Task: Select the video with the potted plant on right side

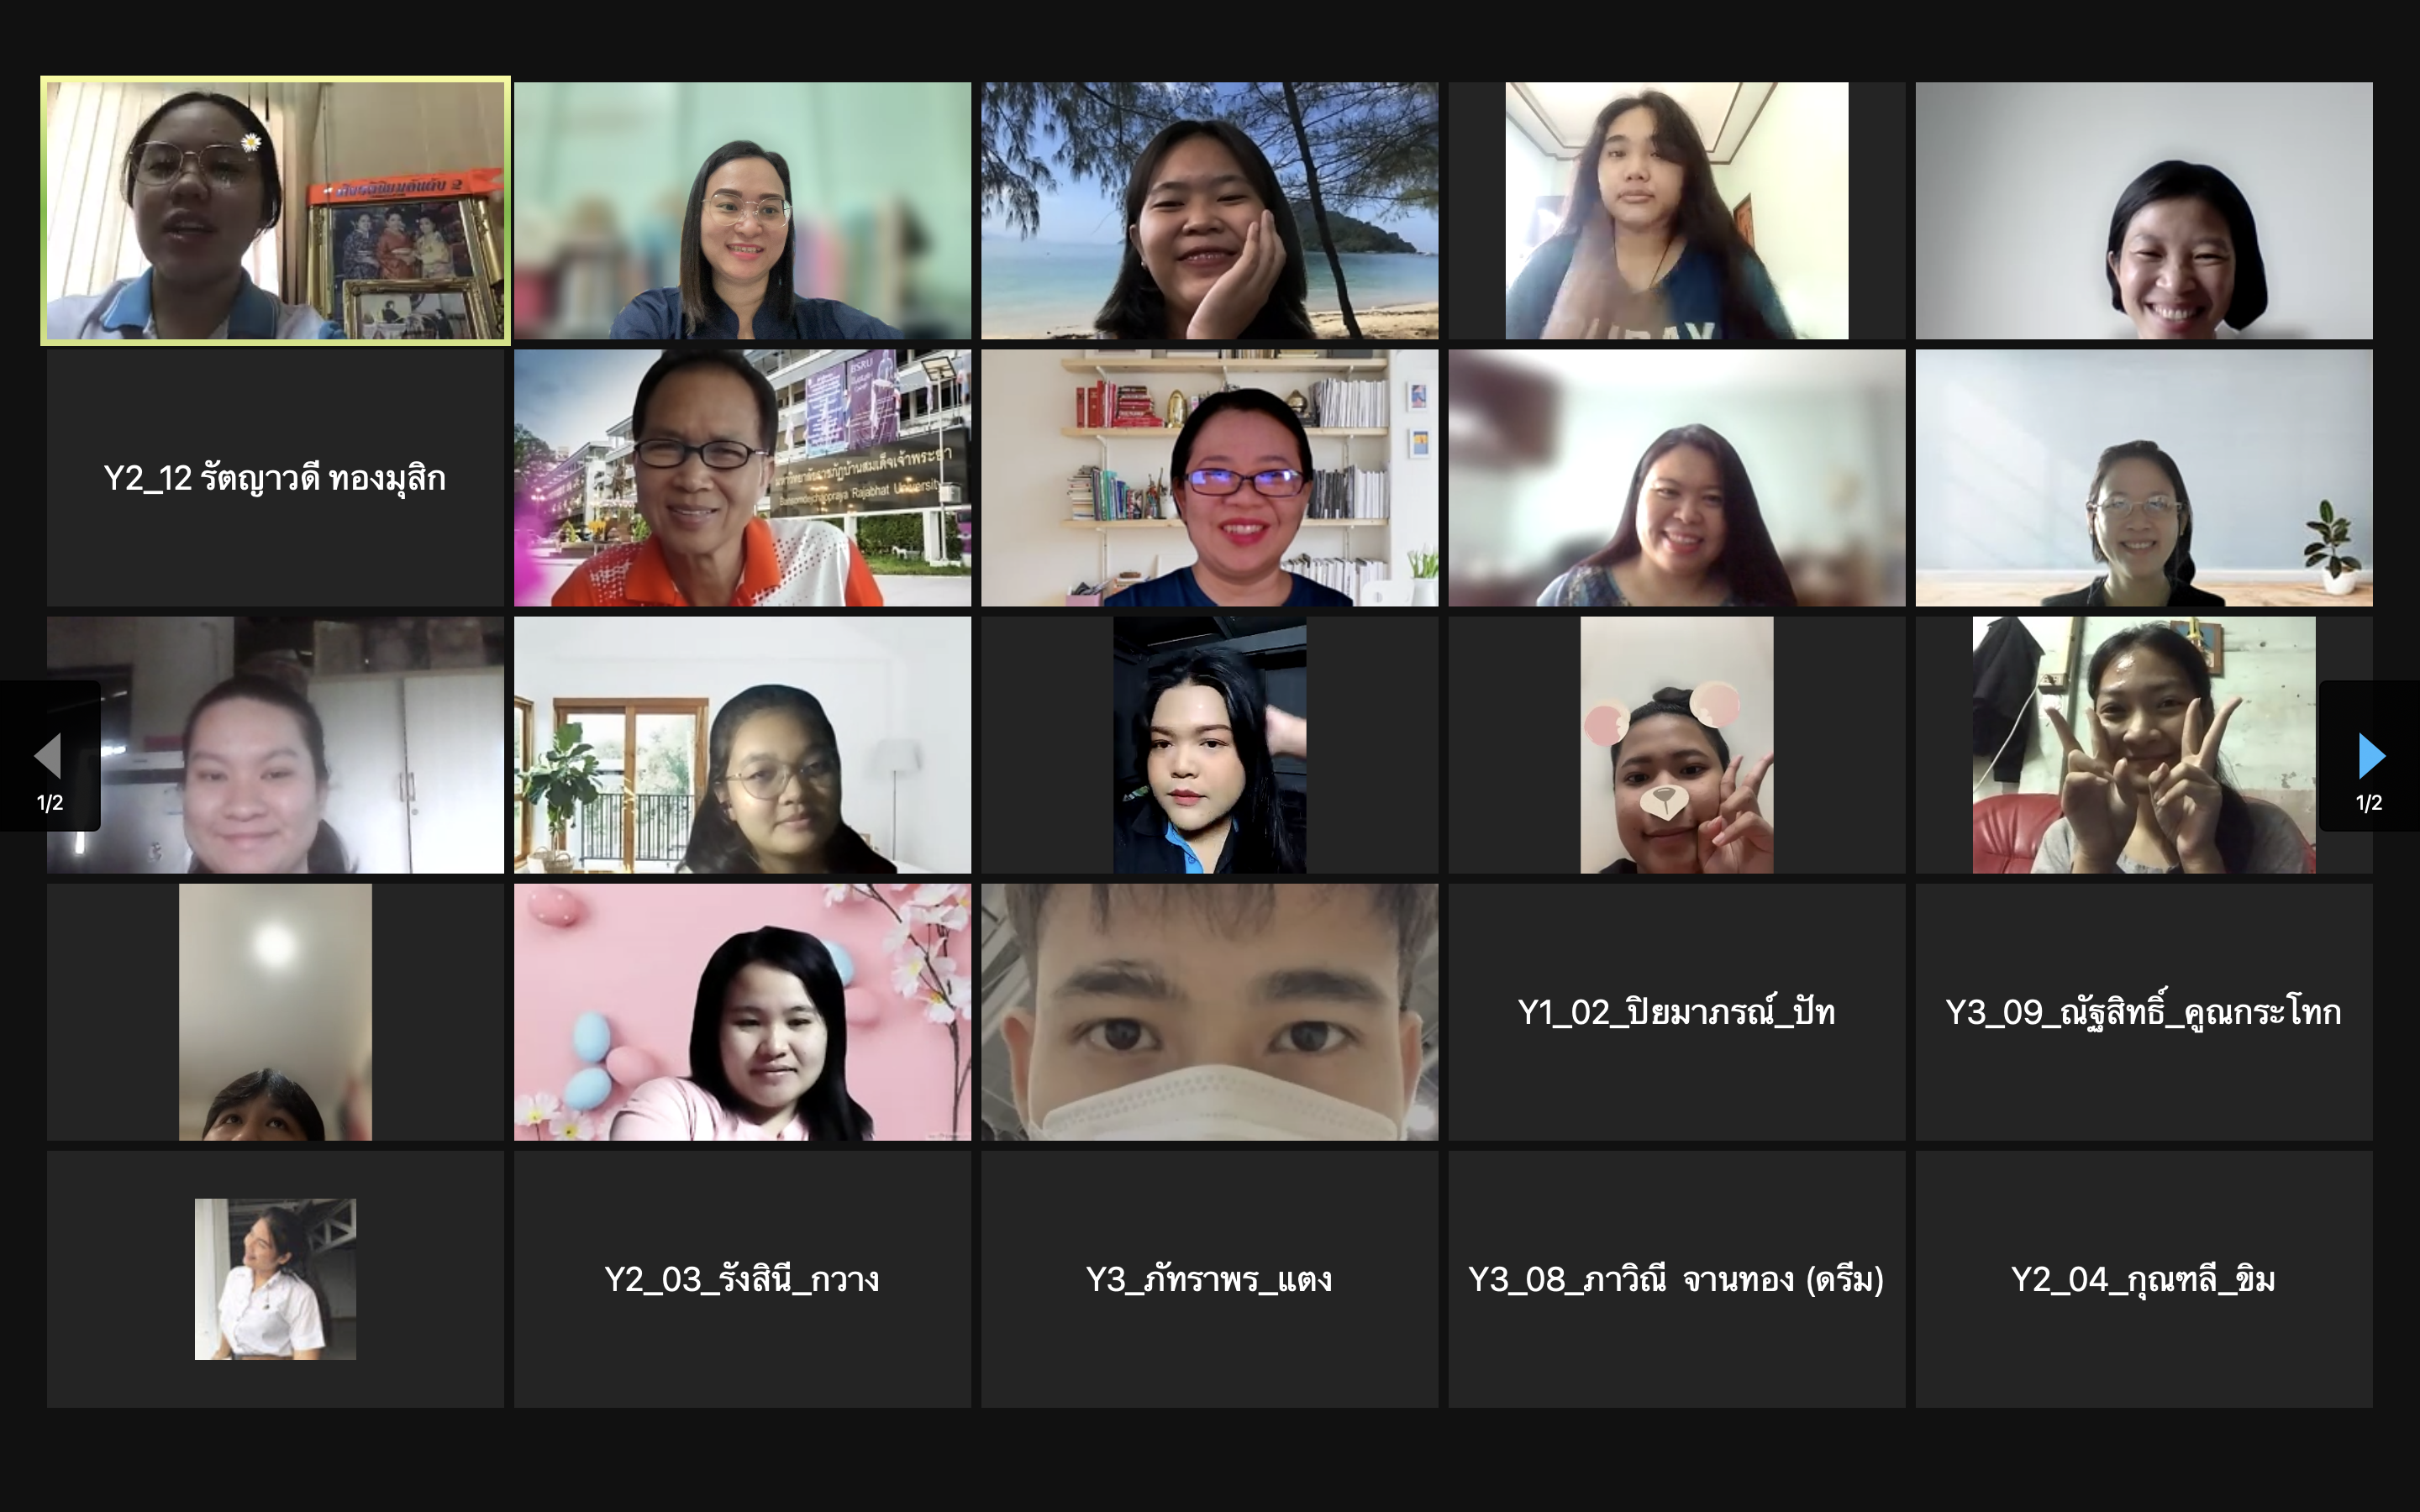Action: 2144,478
